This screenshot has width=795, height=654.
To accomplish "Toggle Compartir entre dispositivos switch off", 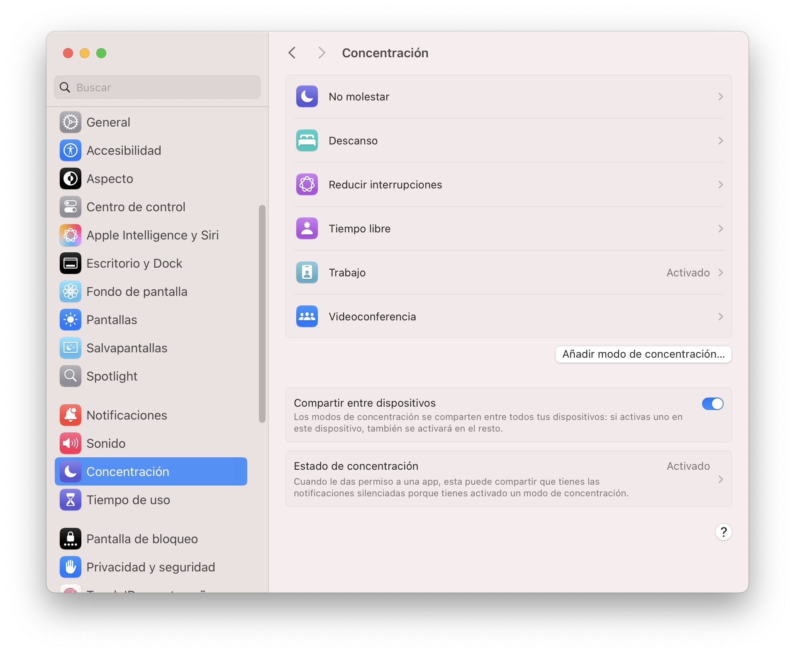I will (712, 404).
